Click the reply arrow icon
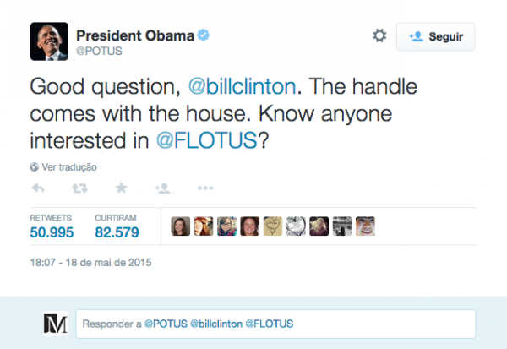 coord(37,188)
